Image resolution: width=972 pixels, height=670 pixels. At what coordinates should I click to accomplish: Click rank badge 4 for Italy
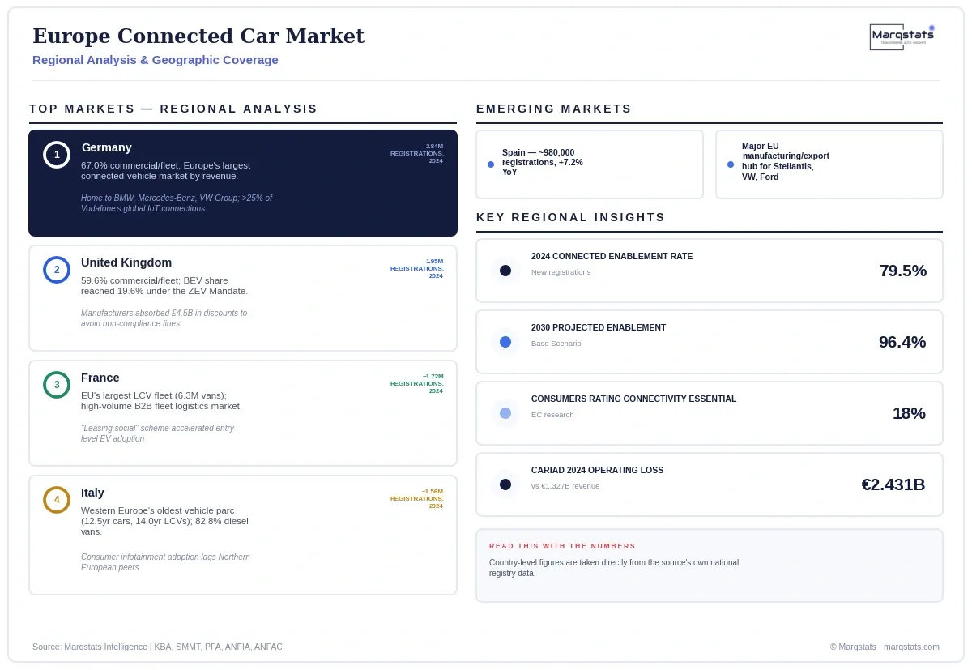[x=57, y=500]
